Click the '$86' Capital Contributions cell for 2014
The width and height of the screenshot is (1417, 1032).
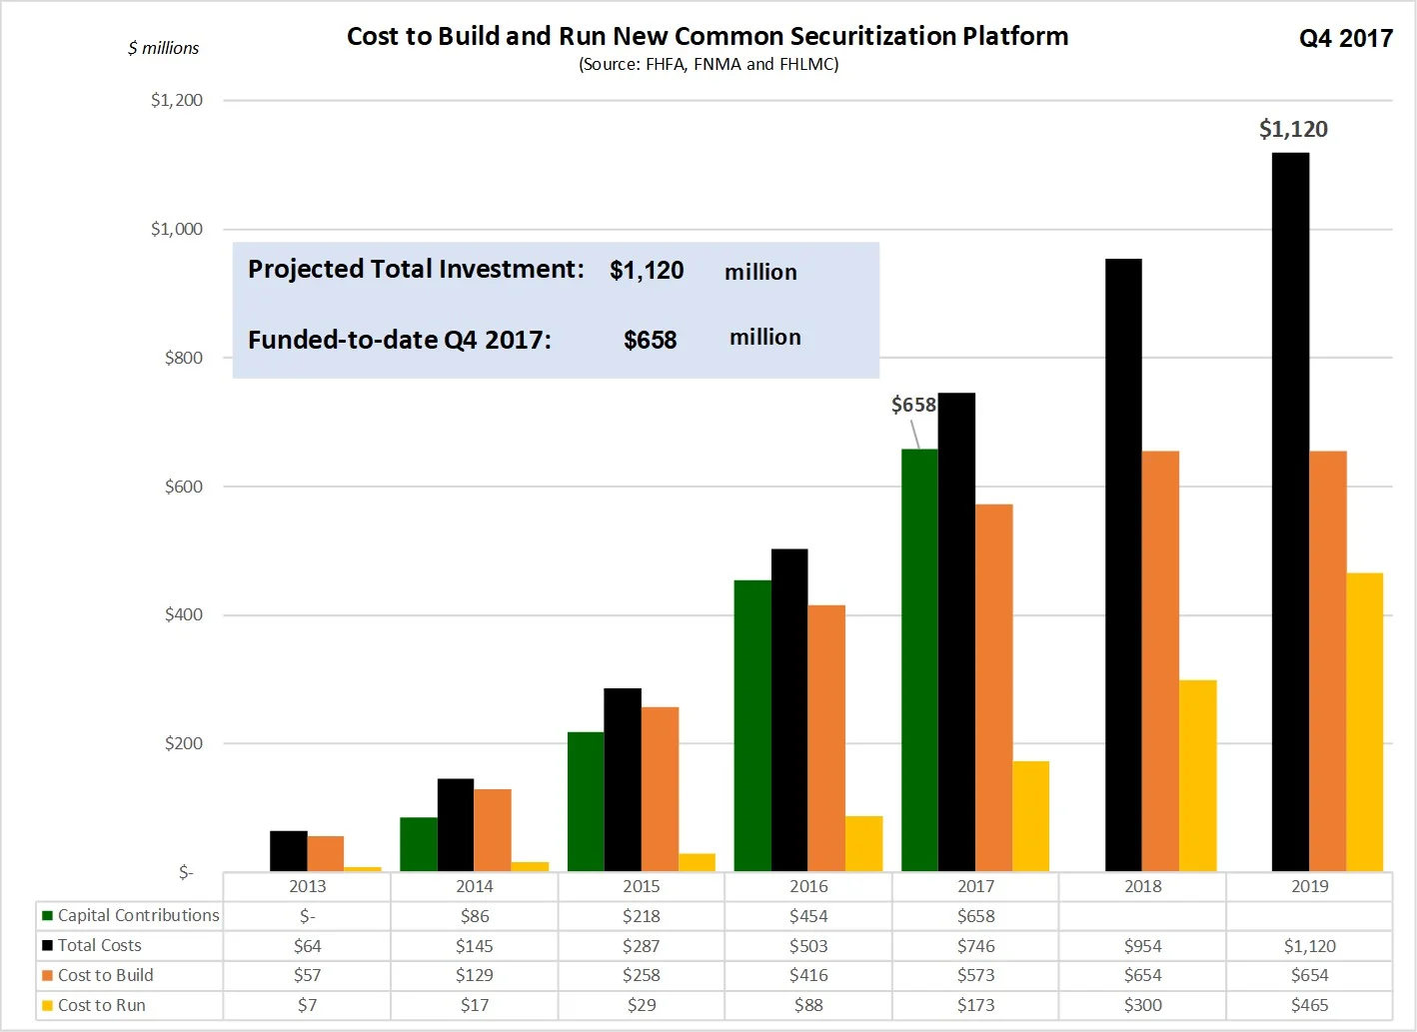coord(474,916)
